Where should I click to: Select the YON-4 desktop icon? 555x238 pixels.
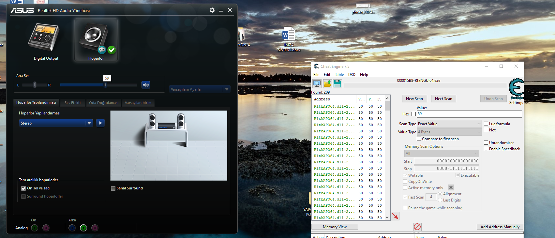244,37
